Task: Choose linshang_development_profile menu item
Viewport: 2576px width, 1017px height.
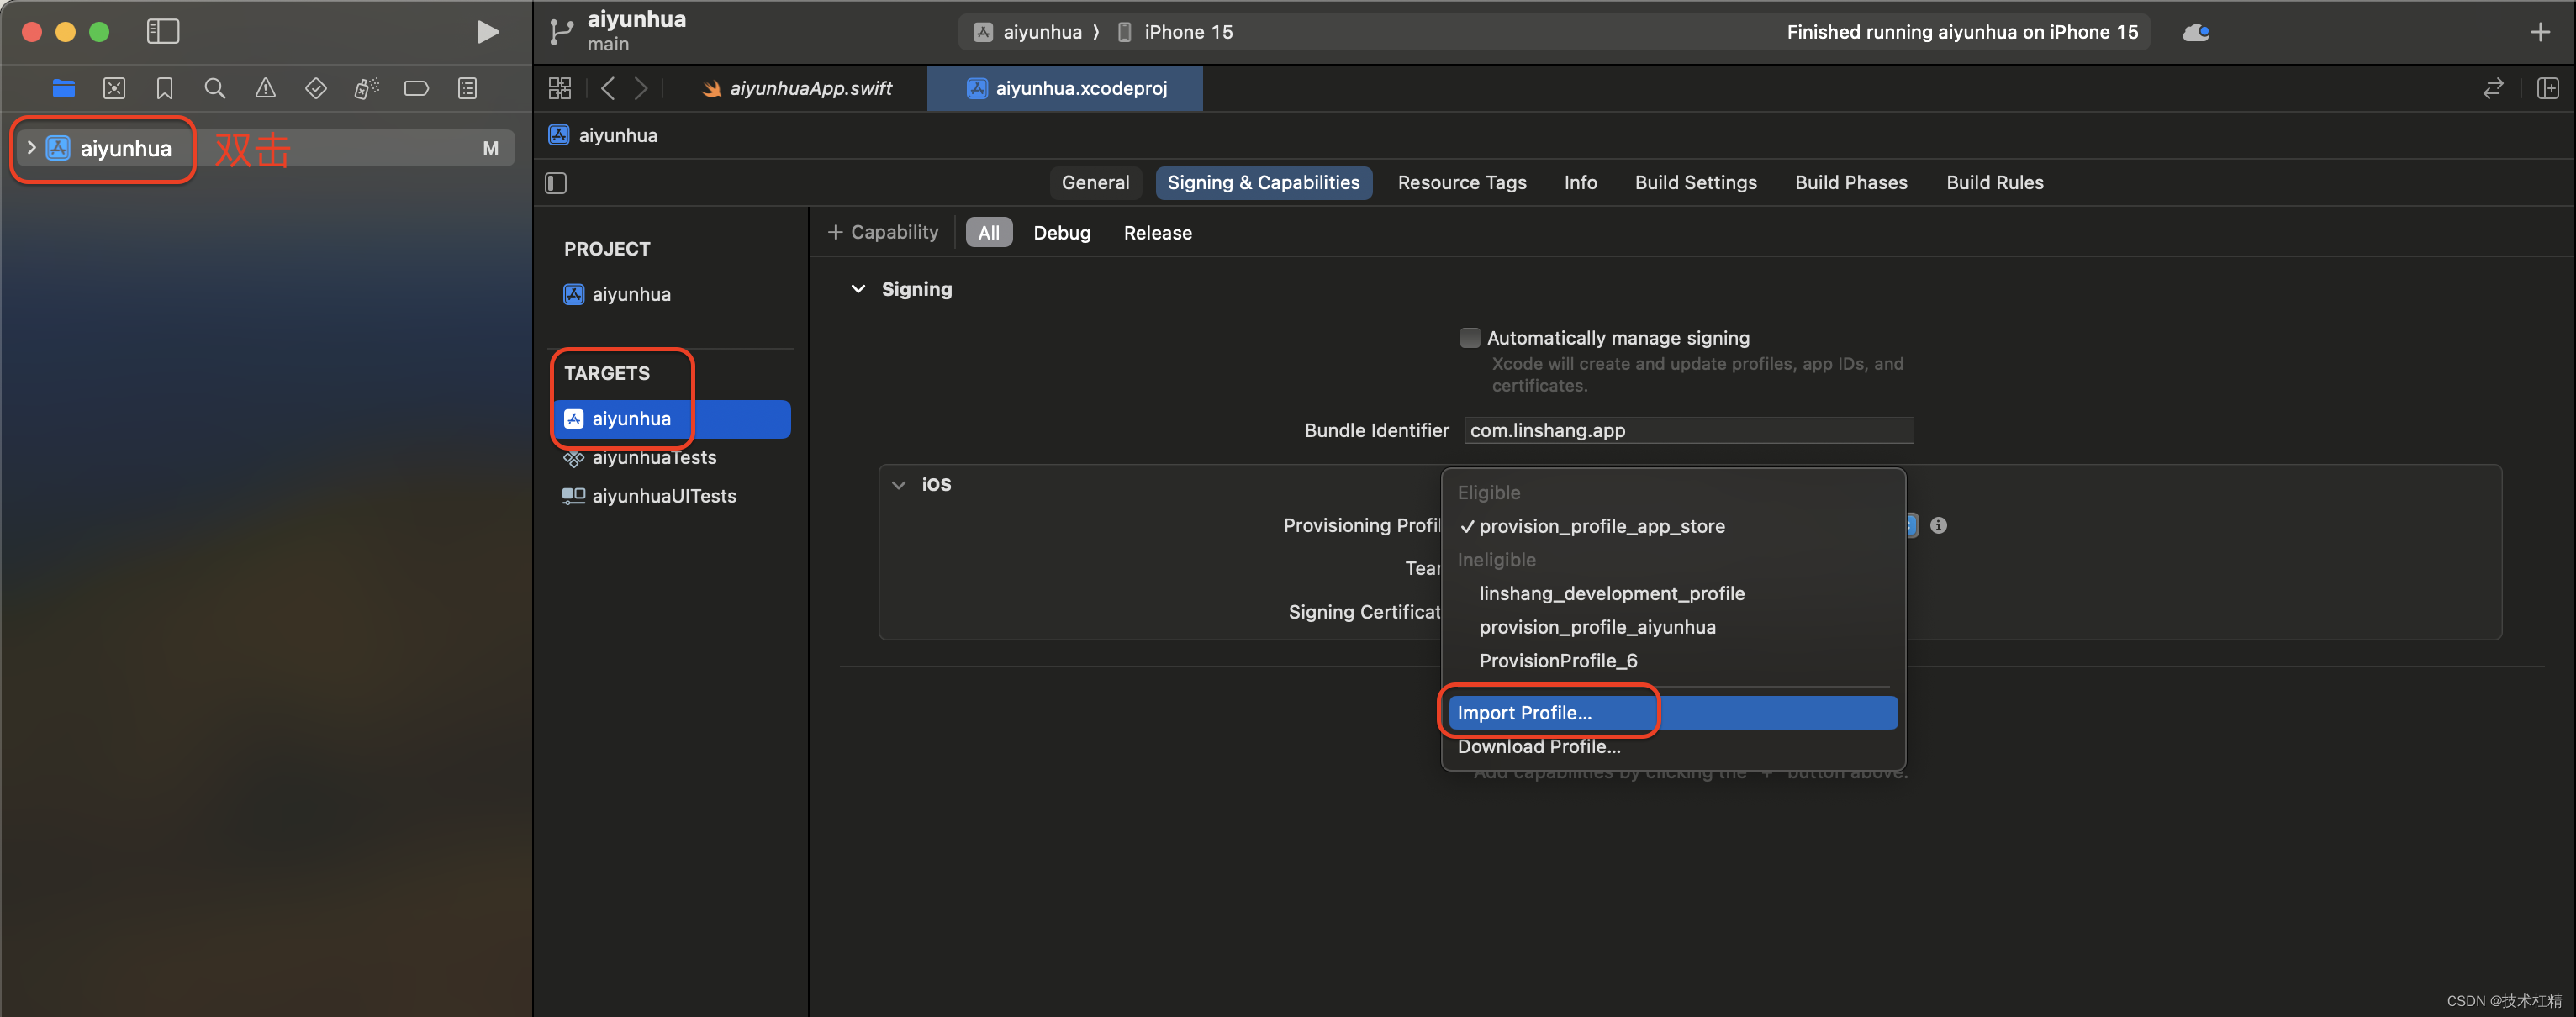Action: click(x=1672, y=594)
